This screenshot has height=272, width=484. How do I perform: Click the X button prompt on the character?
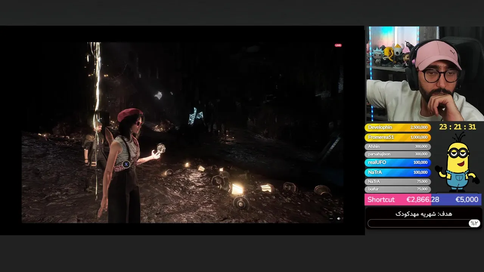tap(126, 164)
